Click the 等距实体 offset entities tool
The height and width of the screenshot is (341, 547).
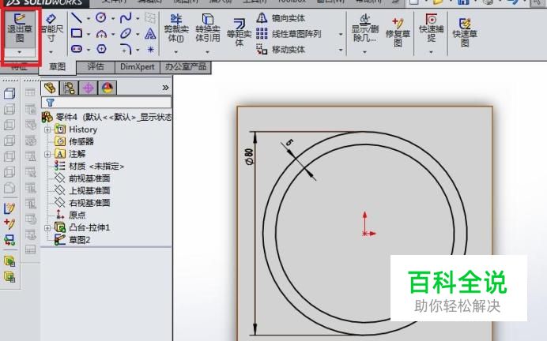(x=239, y=32)
